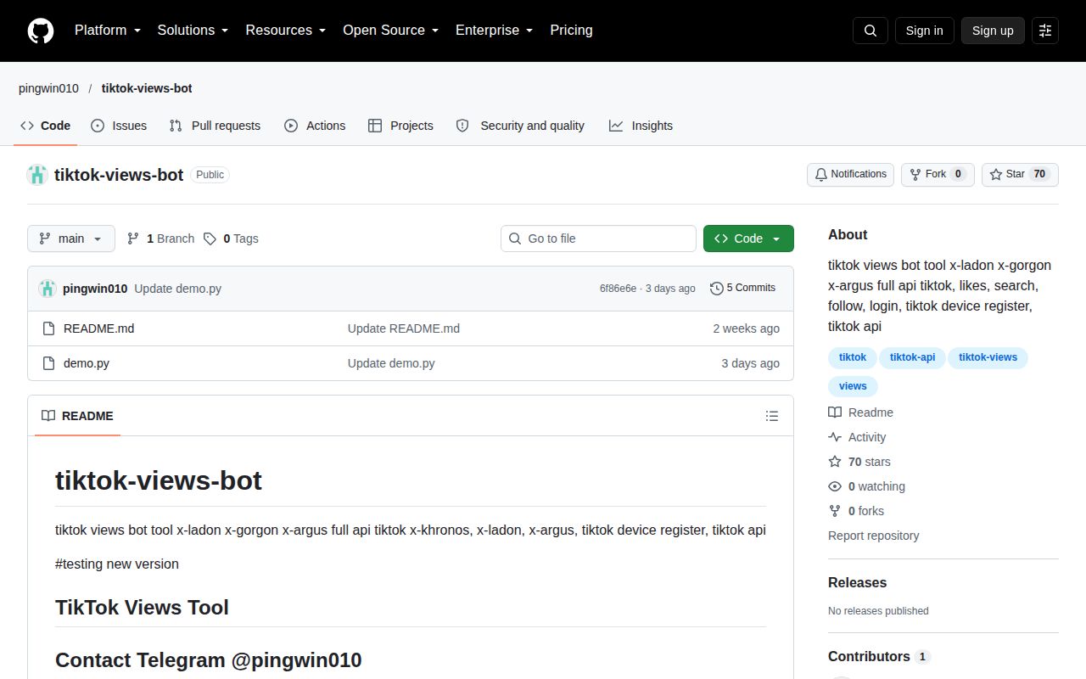The width and height of the screenshot is (1086, 679).
Task: Click the views topic tag
Action: coord(853,386)
